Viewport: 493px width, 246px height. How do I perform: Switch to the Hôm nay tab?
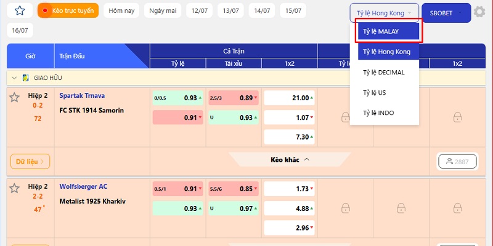pos(121,10)
